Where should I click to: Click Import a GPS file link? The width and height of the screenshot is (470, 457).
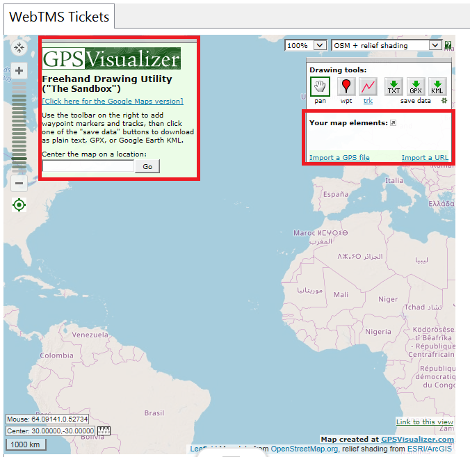coord(339,157)
